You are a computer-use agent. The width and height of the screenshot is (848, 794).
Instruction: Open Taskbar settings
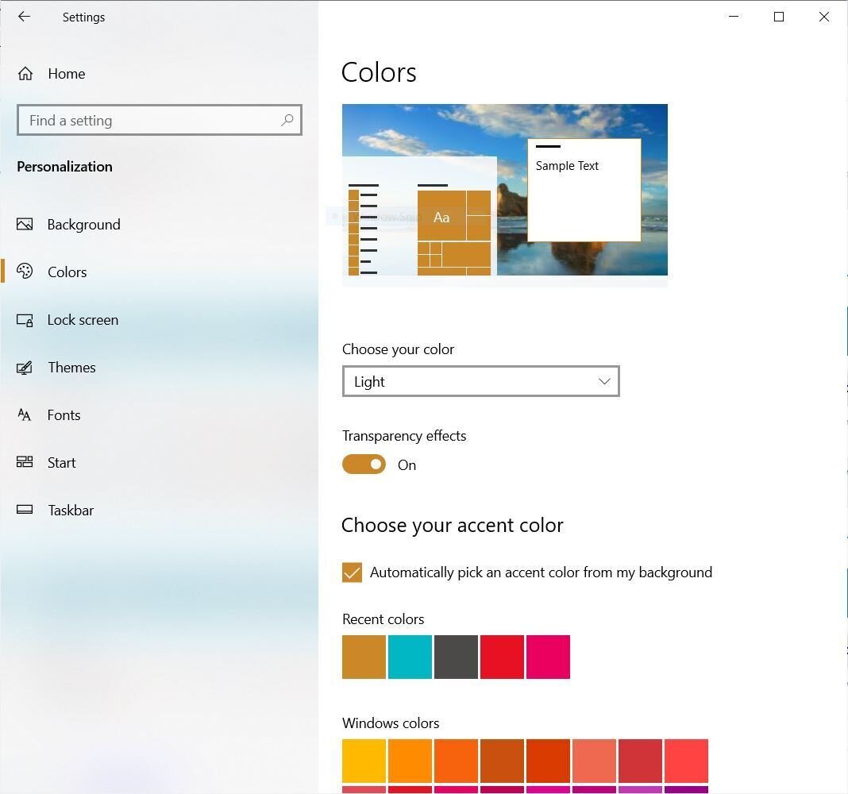click(x=70, y=510)
